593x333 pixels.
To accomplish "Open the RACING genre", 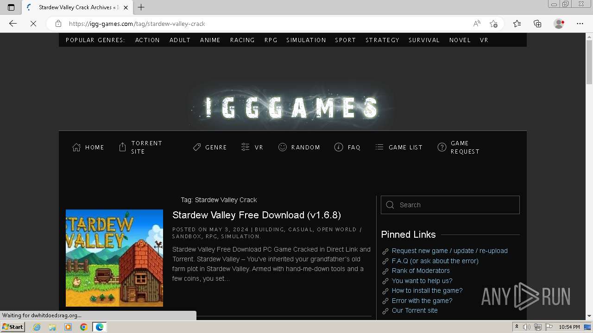I will [242, 40].
